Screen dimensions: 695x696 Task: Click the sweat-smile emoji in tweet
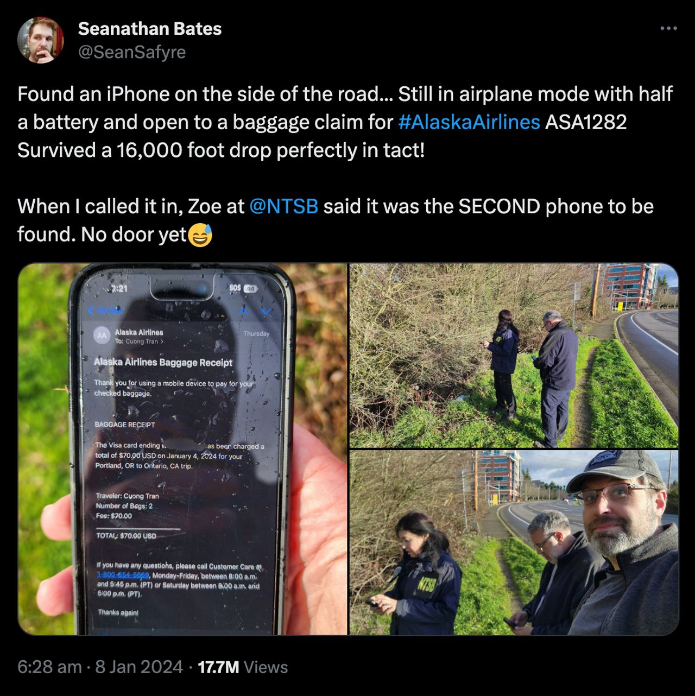200,235
